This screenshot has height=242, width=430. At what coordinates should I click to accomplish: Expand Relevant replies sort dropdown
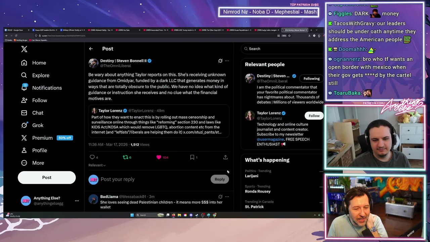97,165
